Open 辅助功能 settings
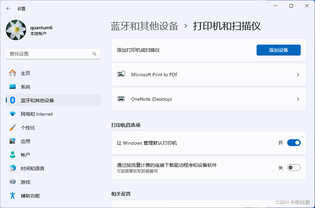Screen dimensions: 315x208 53,195
